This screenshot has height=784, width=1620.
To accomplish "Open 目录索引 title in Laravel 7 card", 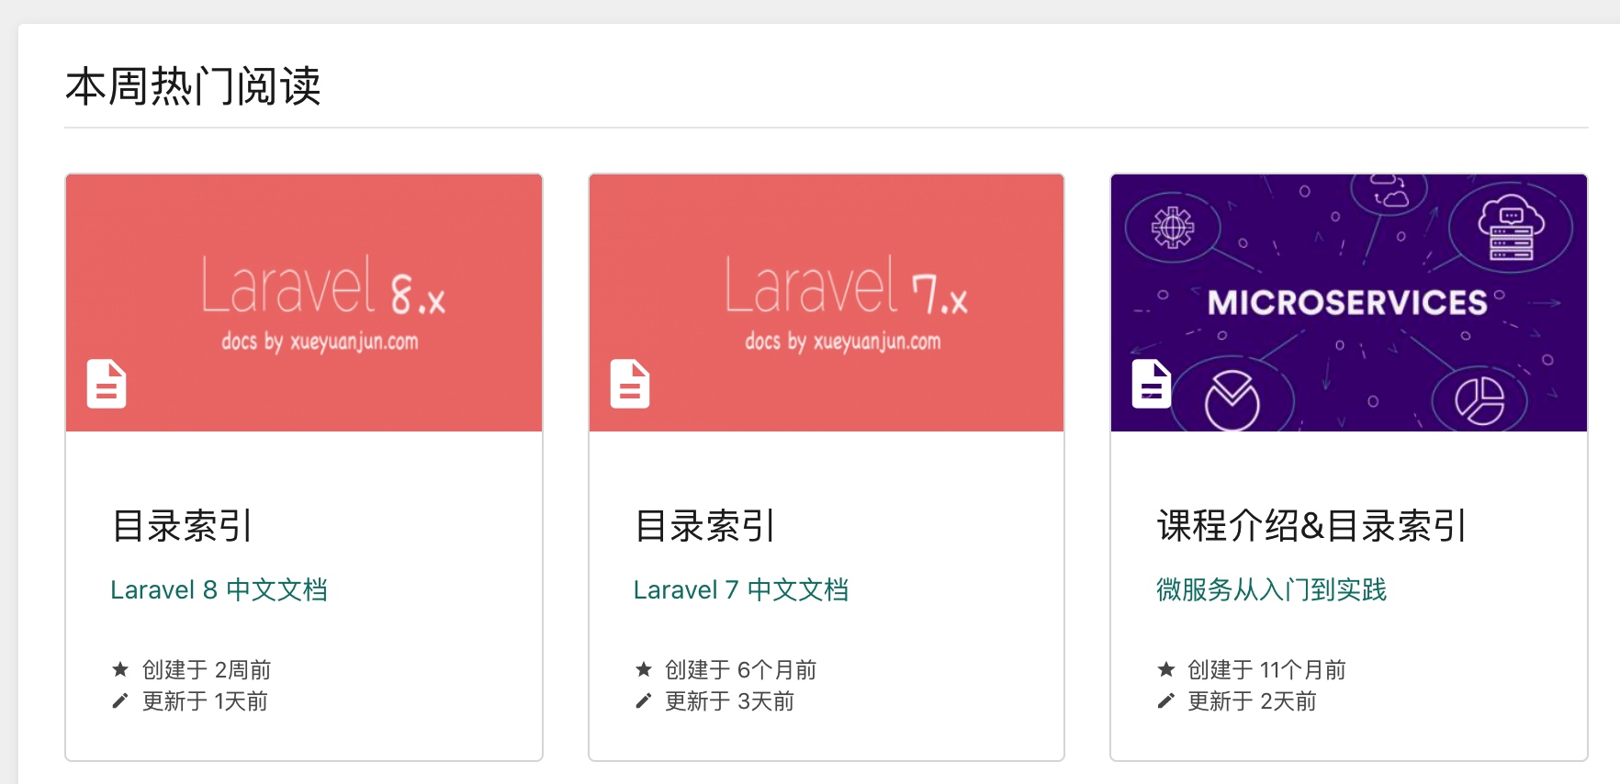I will (x=705, y=526).
